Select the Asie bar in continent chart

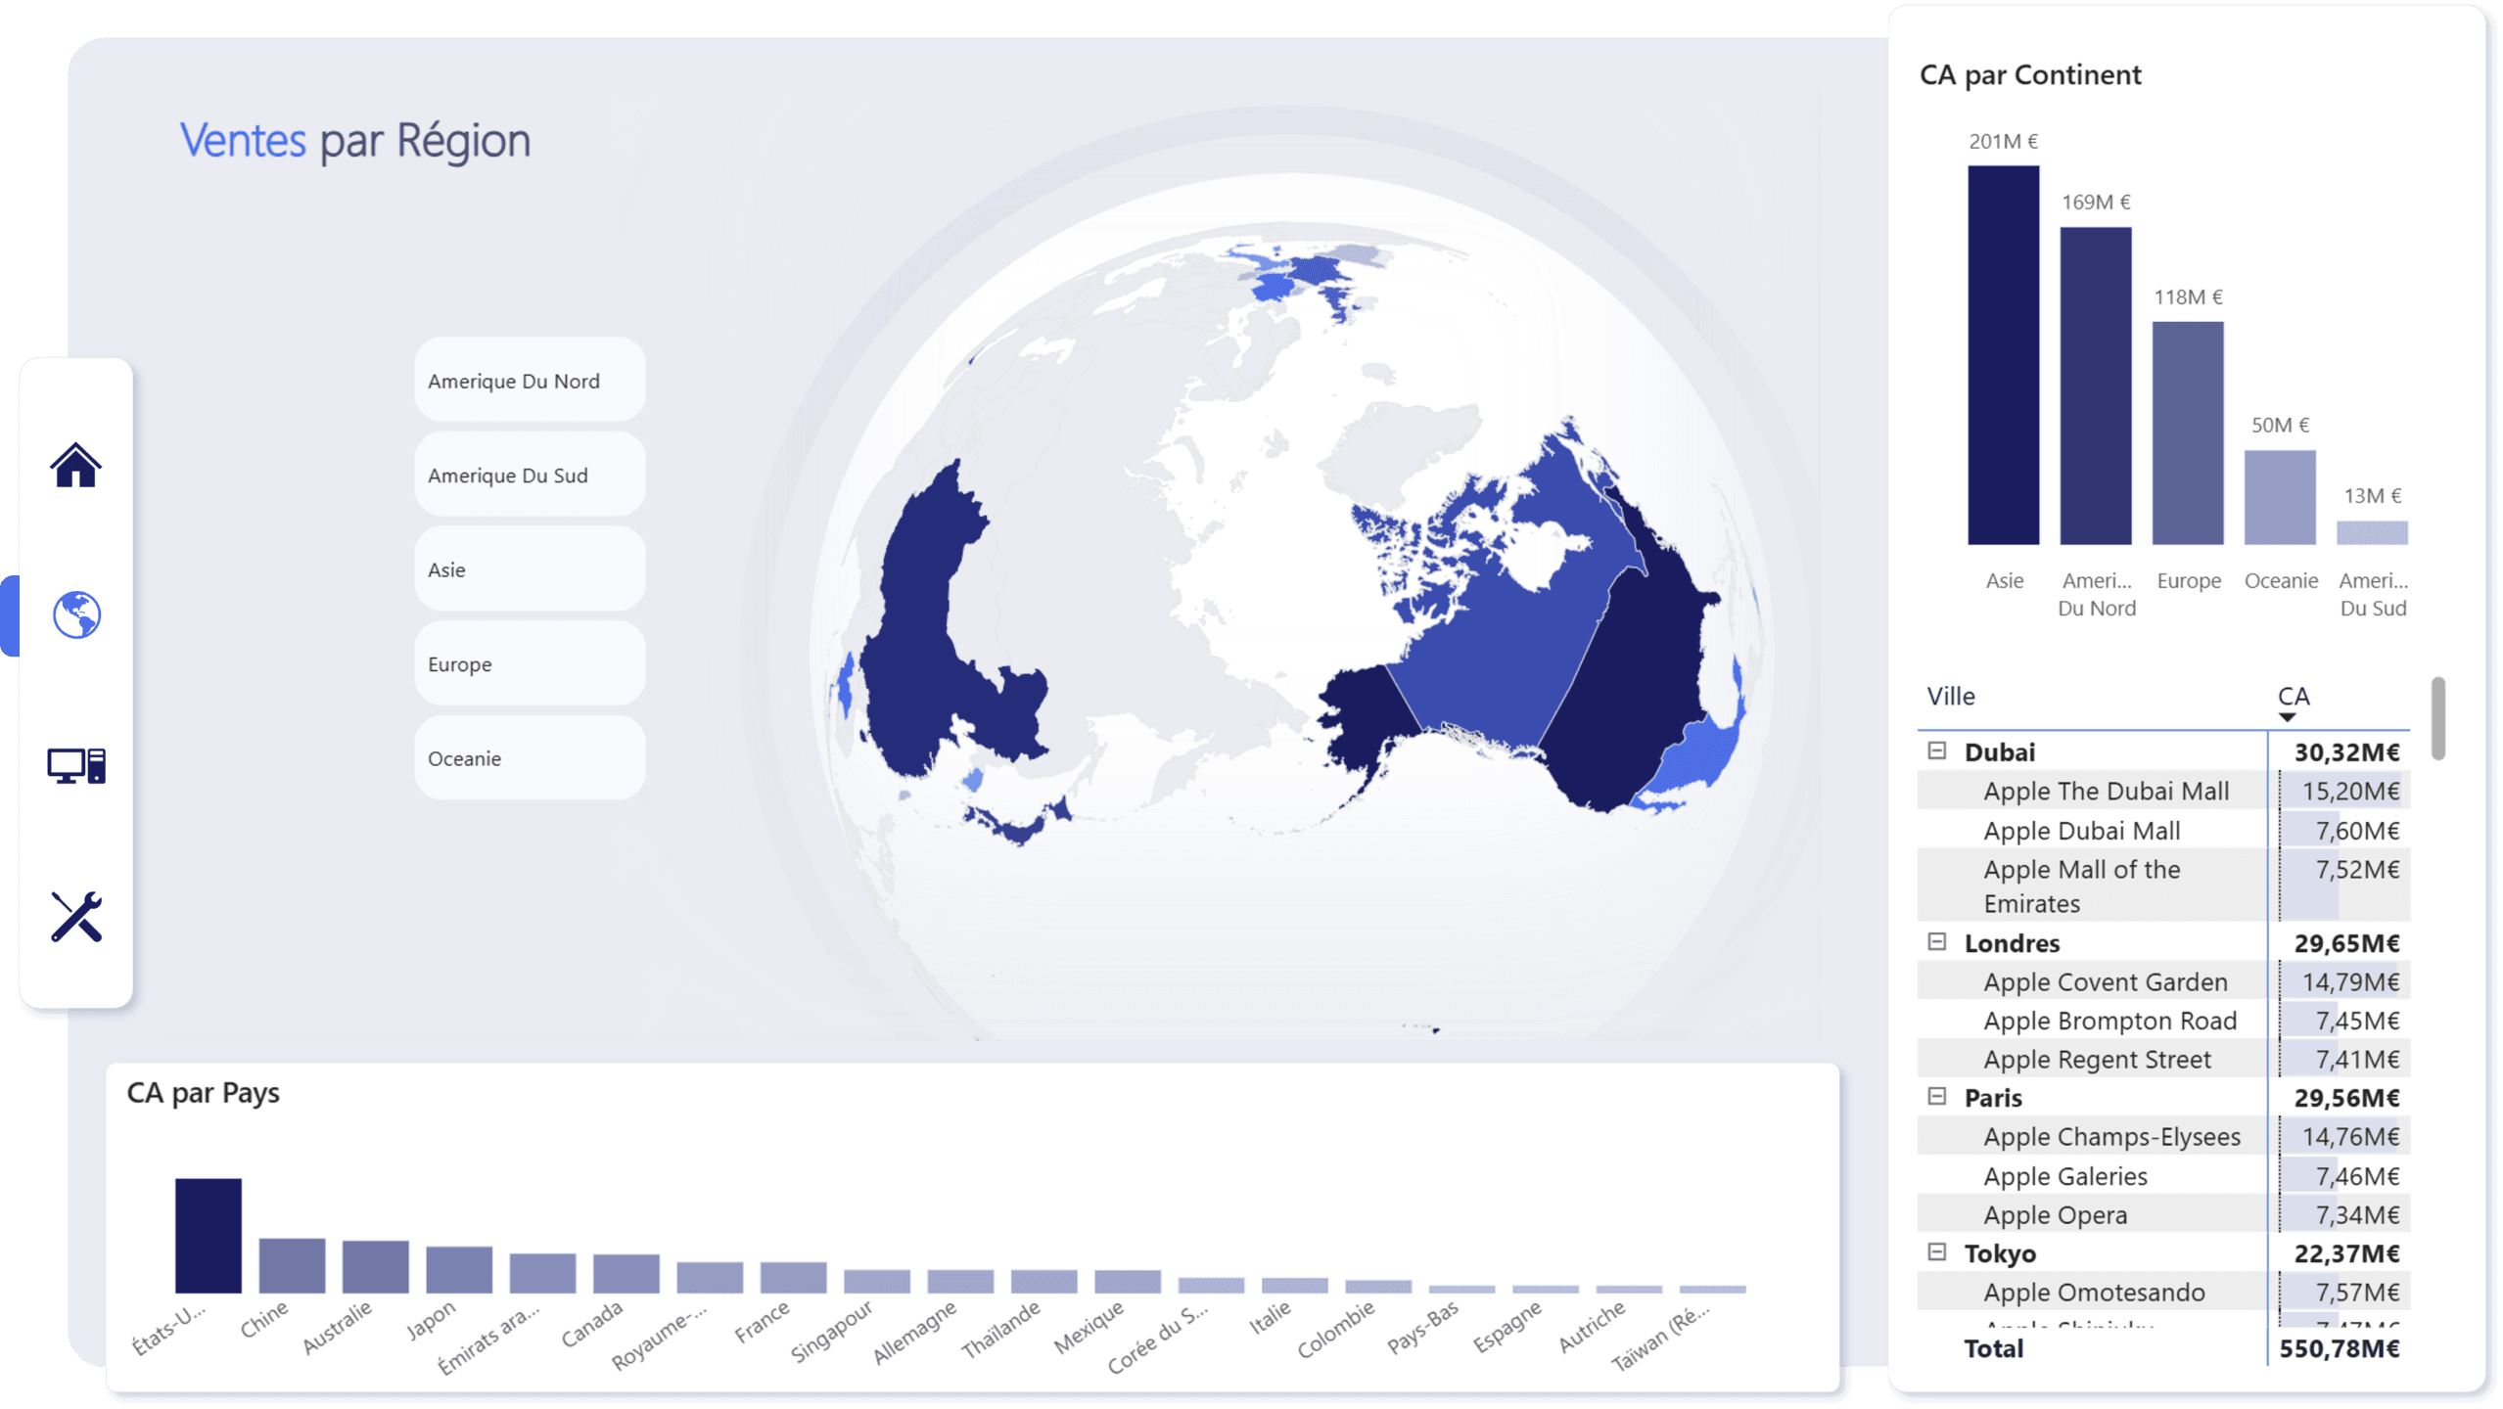click(x=2003, y=355)
